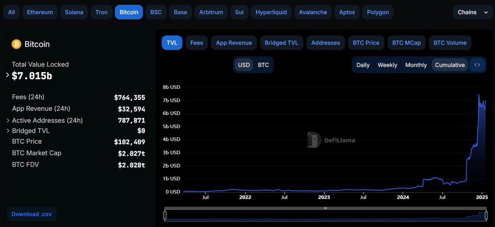This screenshot has height=227, width=495.
Task: Click the range slider top grip bar
Action: [x=325, y=208]
